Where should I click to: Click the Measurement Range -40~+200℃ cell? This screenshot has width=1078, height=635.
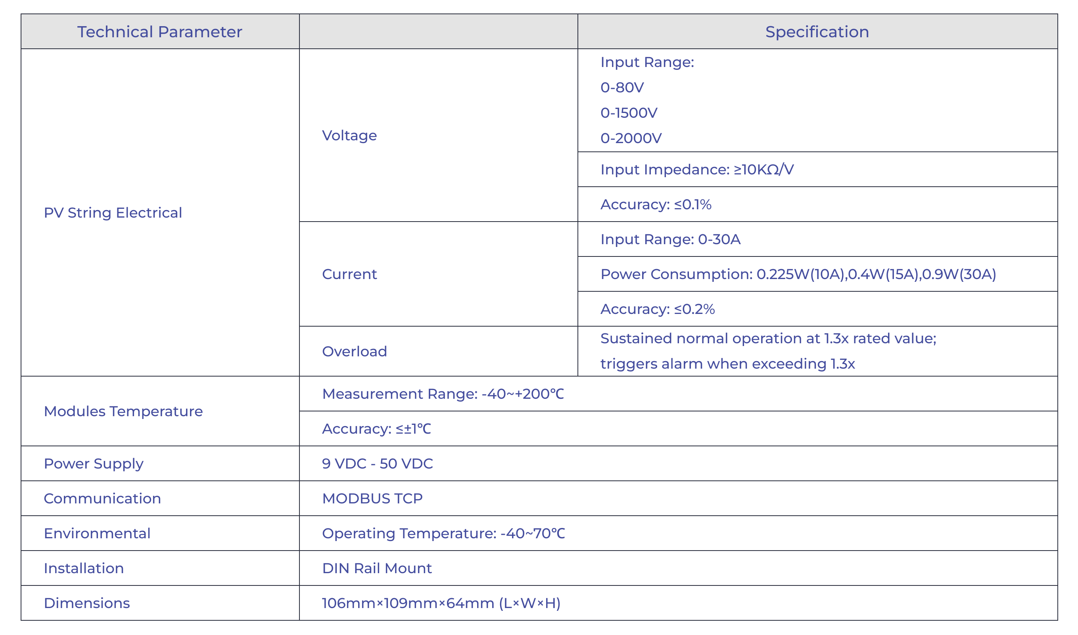(443, 394)
